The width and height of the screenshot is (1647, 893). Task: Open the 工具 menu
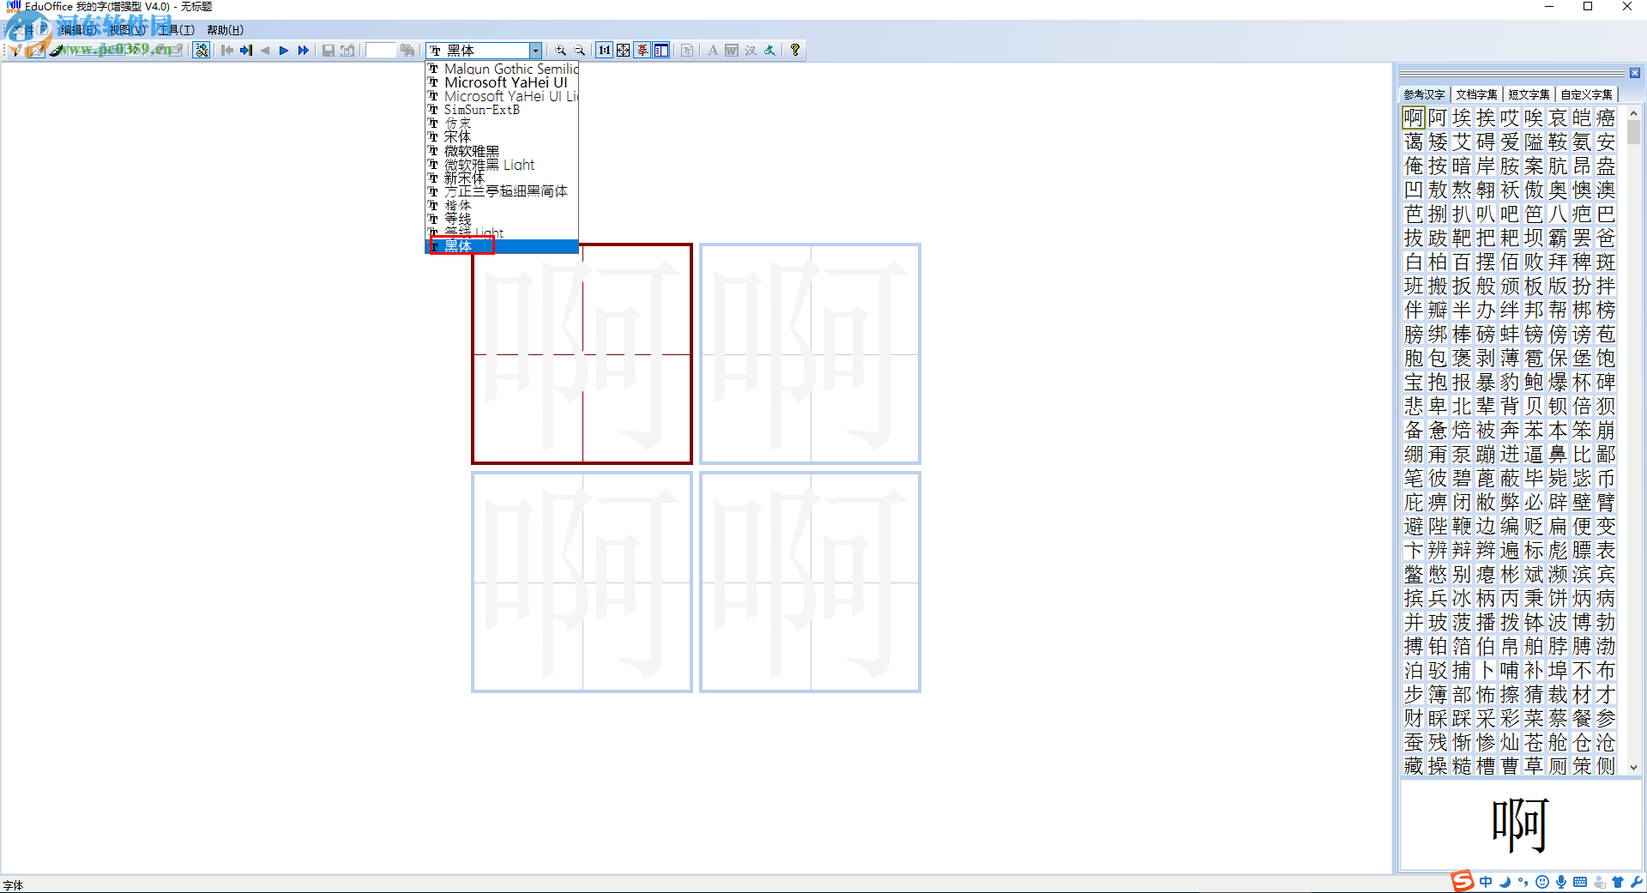click(x=174, y=29)
